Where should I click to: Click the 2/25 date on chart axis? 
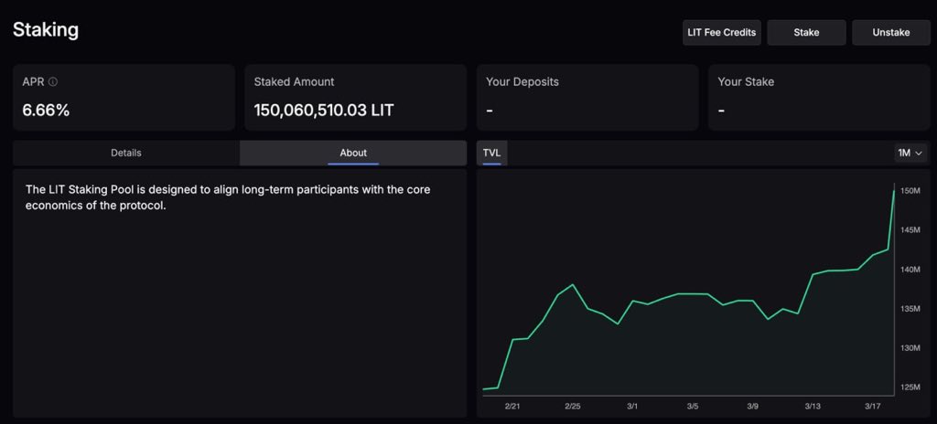[573, 406]
